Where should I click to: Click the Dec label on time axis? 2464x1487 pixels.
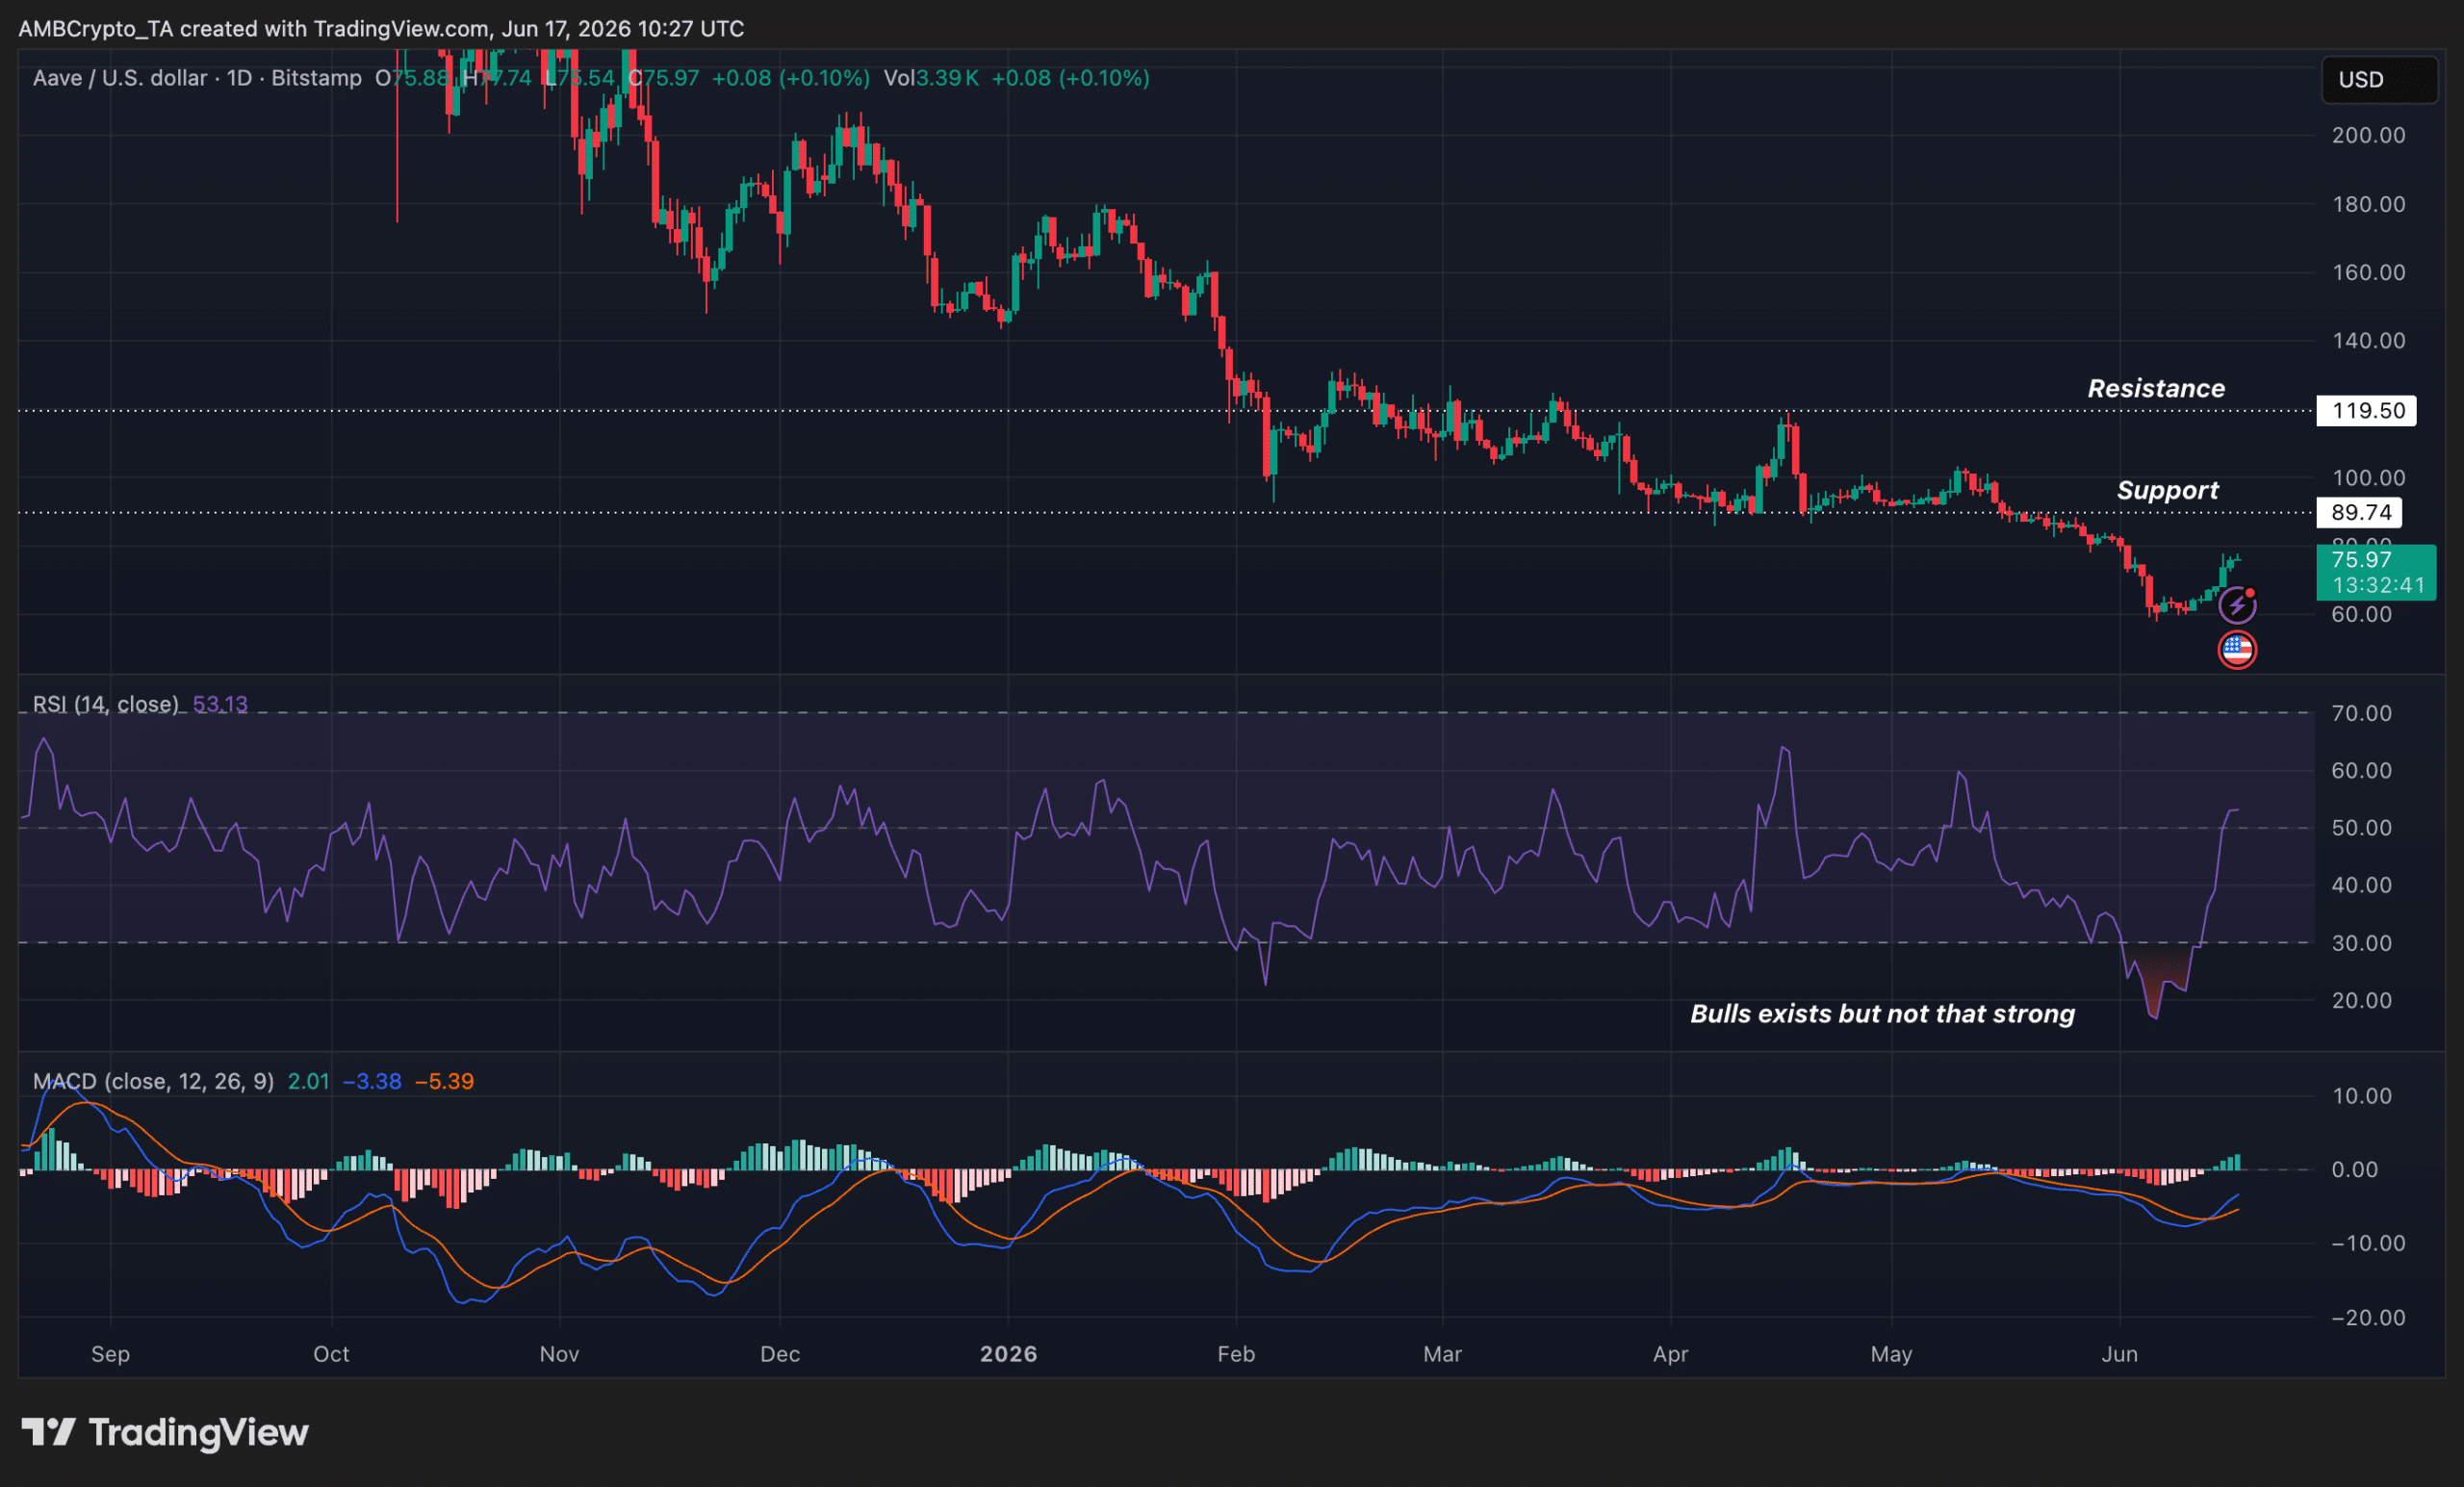(780, 1354)
